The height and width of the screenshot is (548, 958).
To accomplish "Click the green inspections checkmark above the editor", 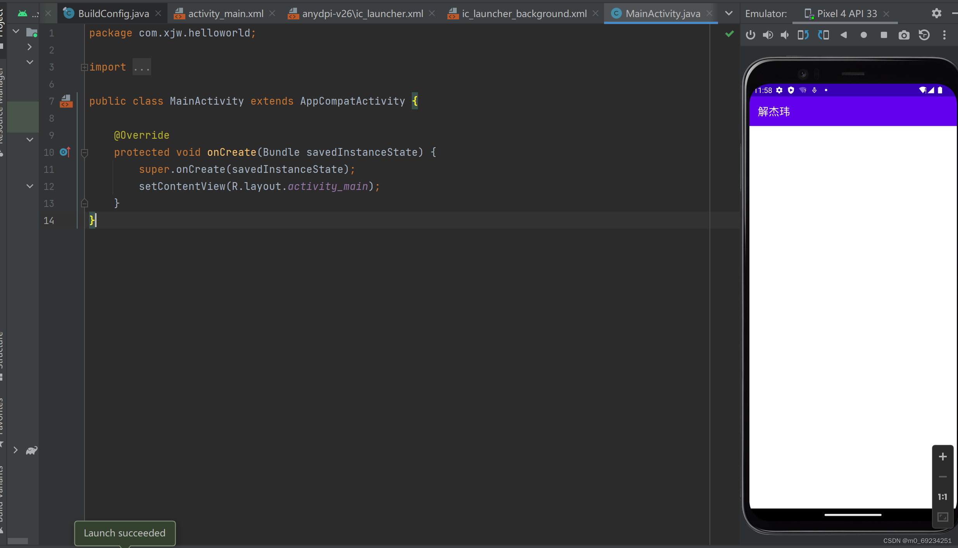I will point(729,34).
